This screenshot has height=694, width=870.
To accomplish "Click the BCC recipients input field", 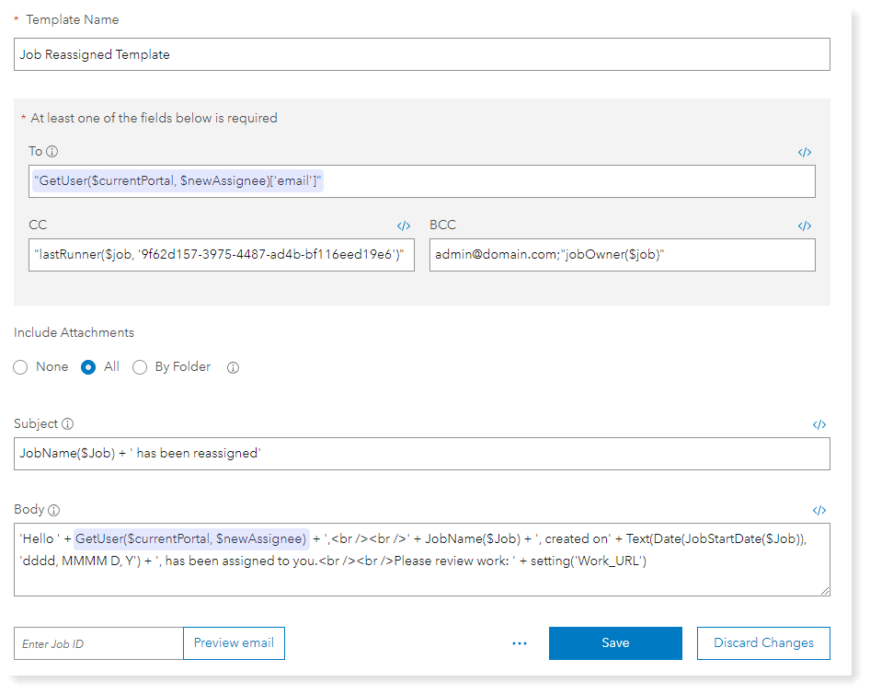I will [x=622, y=255].
